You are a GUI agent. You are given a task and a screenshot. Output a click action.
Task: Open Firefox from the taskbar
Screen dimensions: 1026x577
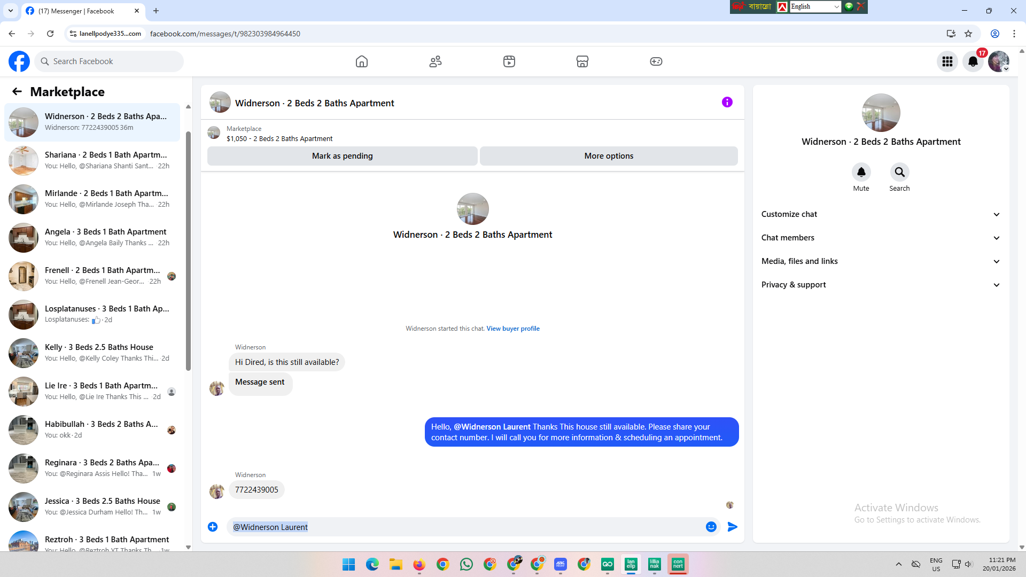(419, 564)
